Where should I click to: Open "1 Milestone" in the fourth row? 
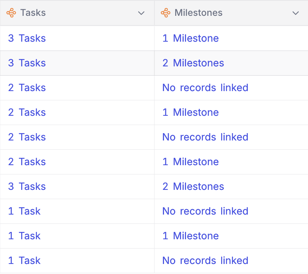(191, 112)
